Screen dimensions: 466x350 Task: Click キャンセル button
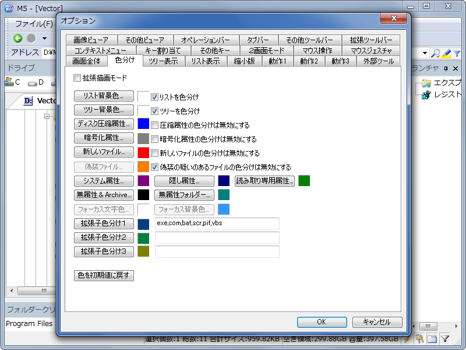point(377,322)
